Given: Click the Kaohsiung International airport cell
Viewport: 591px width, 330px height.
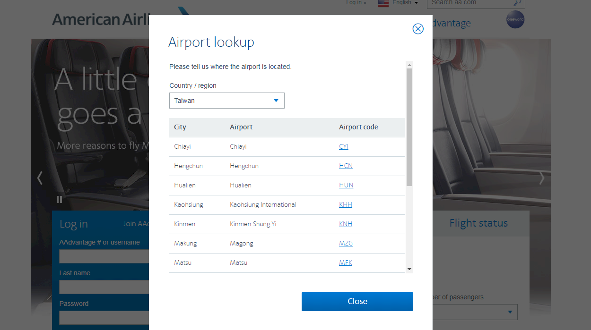Looking at the screenshot, I should click(263, 204).
